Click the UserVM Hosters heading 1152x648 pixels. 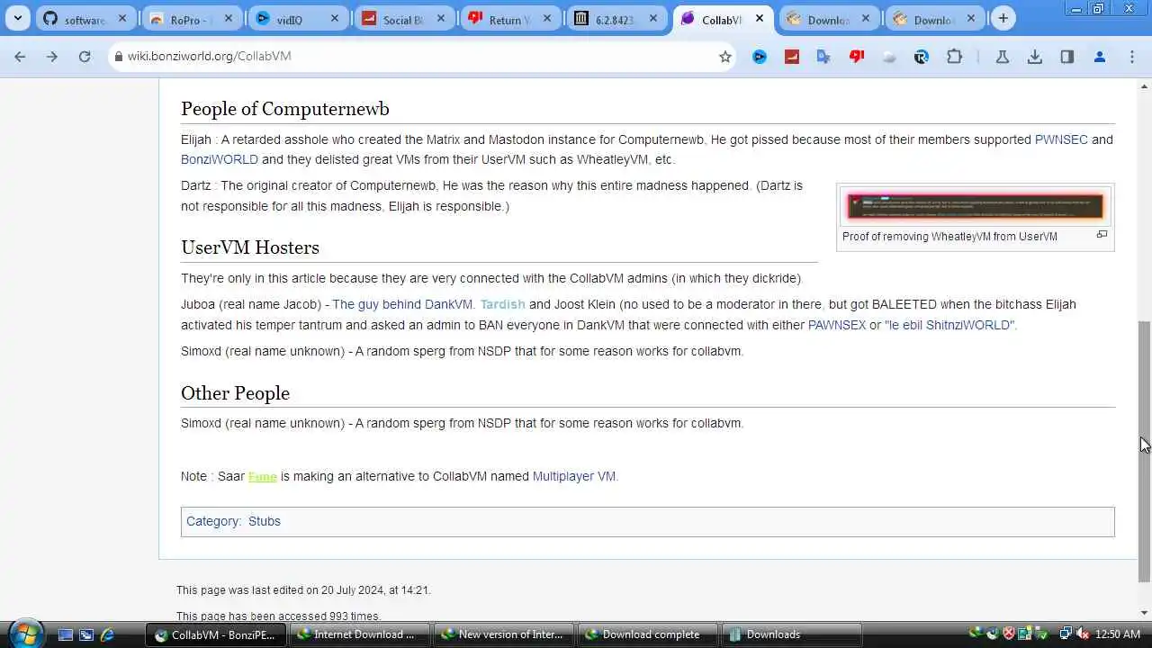[250, 247]
